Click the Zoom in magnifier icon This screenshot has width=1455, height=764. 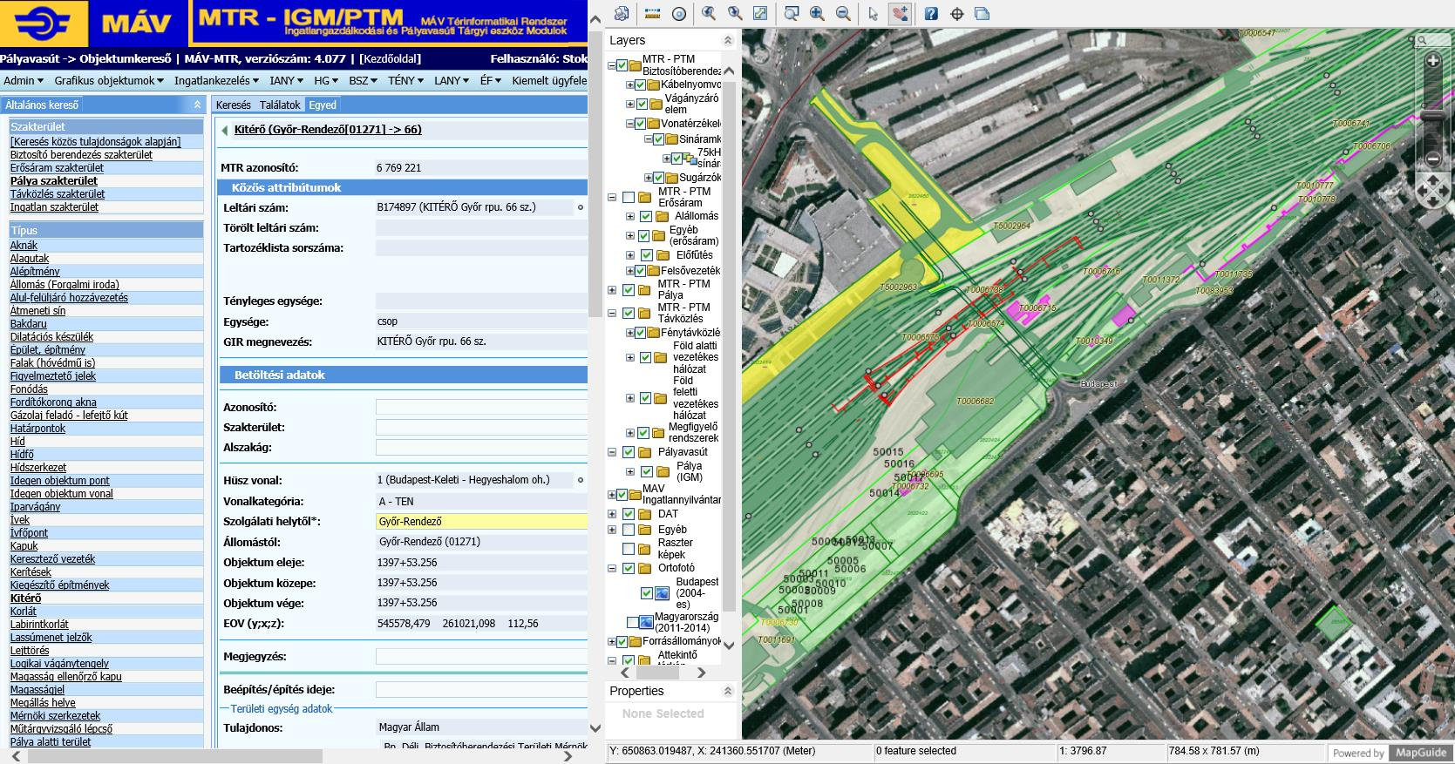coord(817,13)
